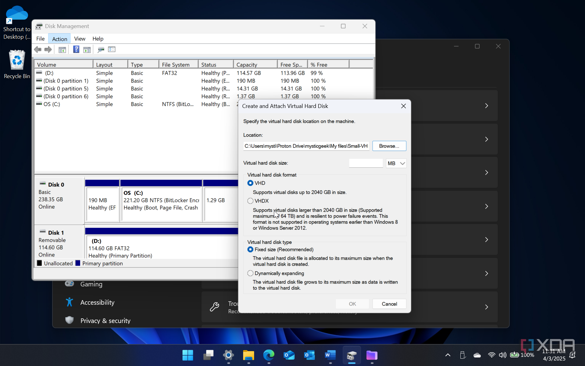Click the Rescan Disks toolbar icon
The width and height of the screenshot is (585, 366).
(x=101, y=49)
